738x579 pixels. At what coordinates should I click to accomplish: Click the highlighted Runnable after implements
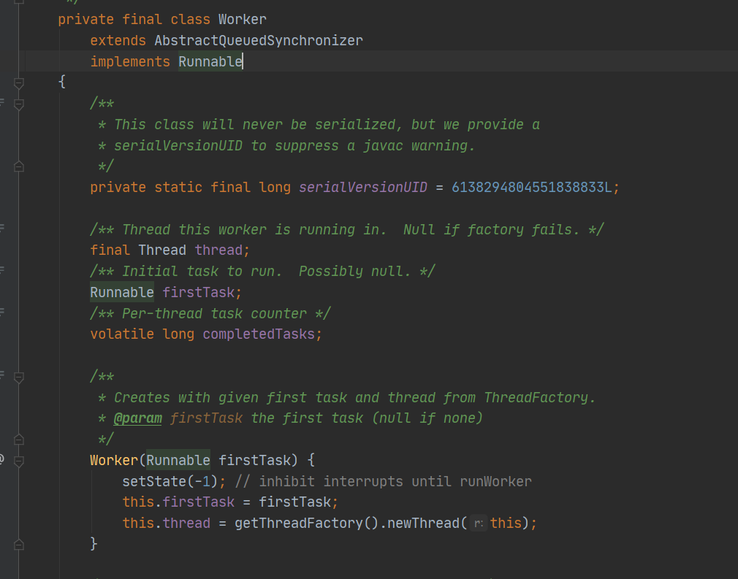coord(210,62)
